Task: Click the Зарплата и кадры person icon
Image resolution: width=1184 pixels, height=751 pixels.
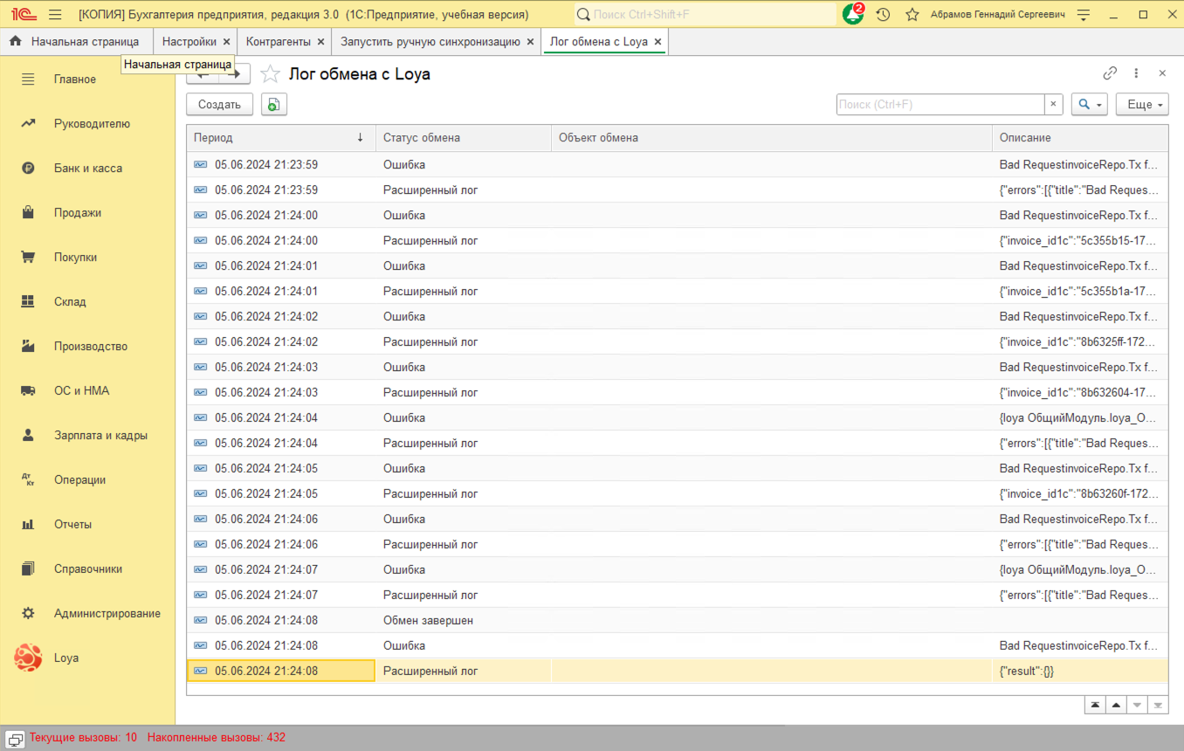Action: pos(28,436)
